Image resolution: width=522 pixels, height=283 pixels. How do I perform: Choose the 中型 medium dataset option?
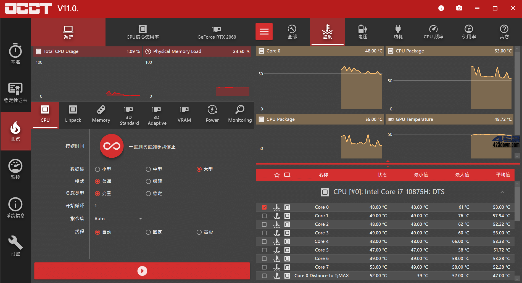[x=148, y=169]
